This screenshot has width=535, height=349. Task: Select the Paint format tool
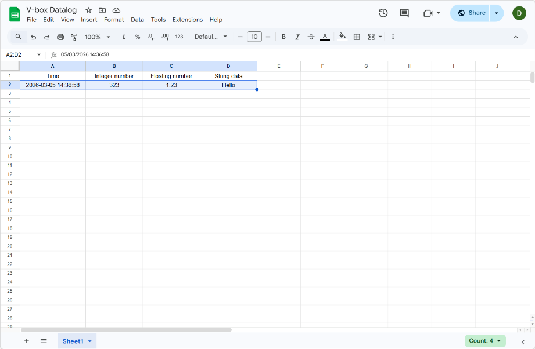pos(74,37)
